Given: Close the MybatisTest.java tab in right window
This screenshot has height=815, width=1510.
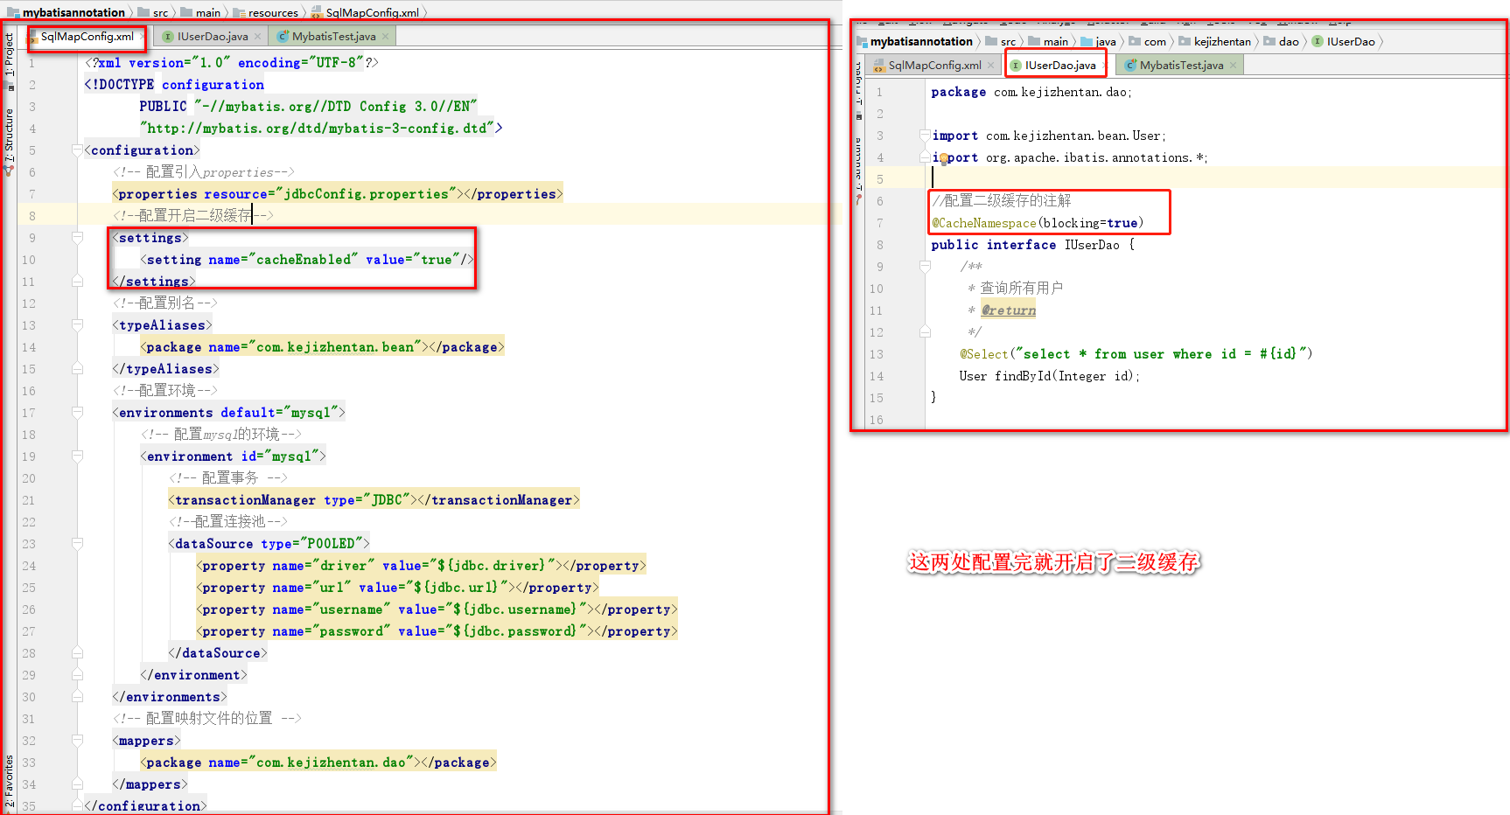Looking at the screenshot, I should click(x=1234, y=66).
